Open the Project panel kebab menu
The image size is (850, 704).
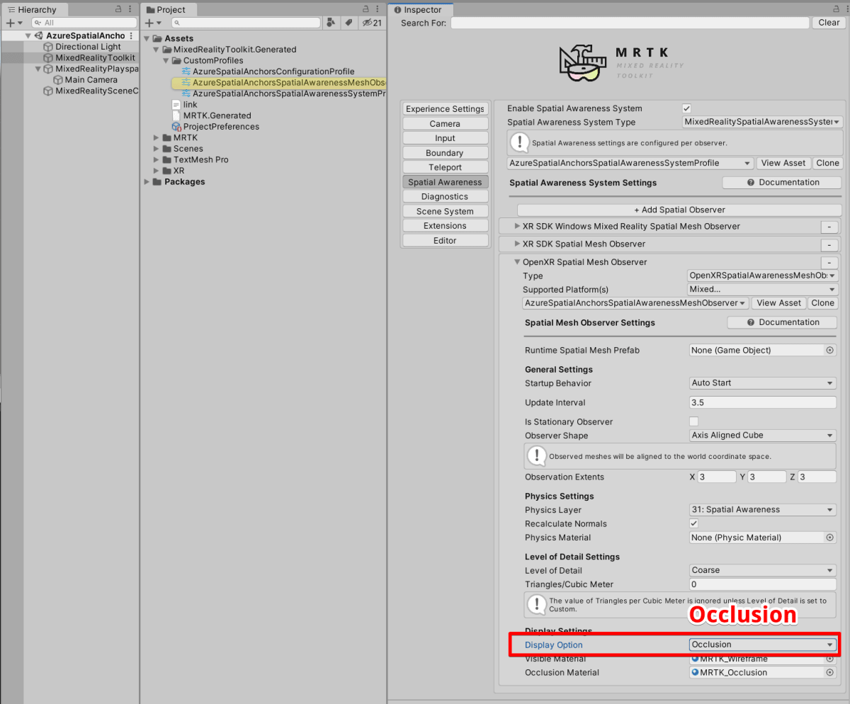click(x=378, y=9)
